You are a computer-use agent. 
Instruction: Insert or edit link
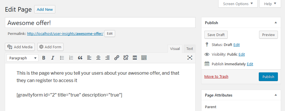pyautogui.click(x=117, y=58)
